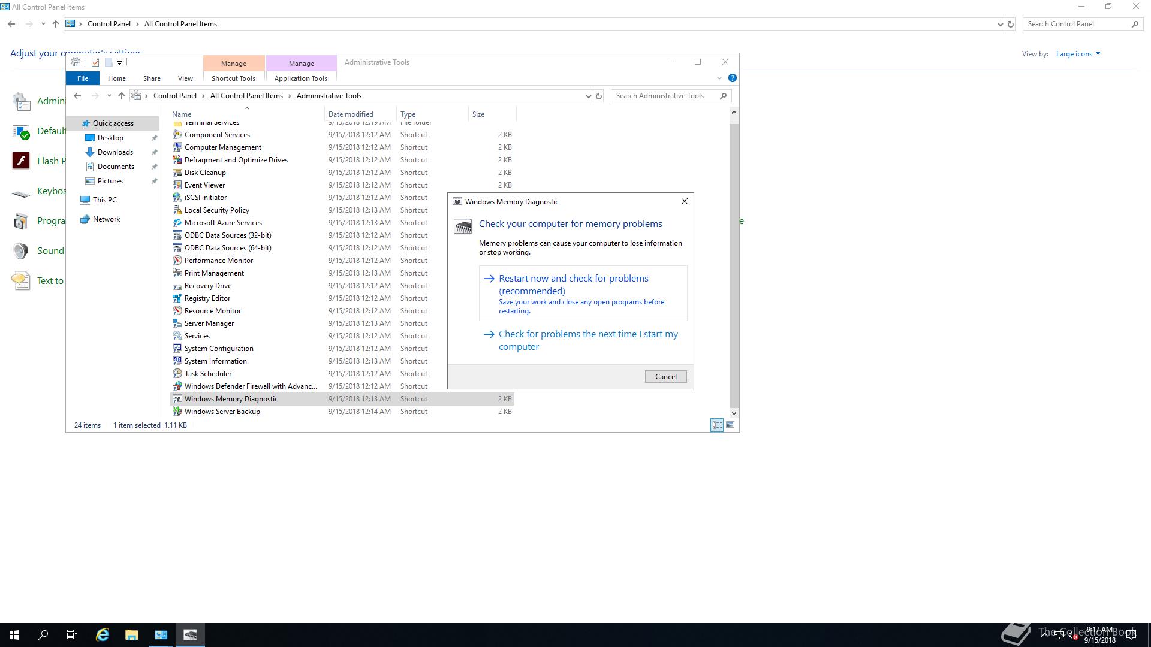Choose Check for problems next time I start
The image size is (1151, 647).
pos(583,340)
